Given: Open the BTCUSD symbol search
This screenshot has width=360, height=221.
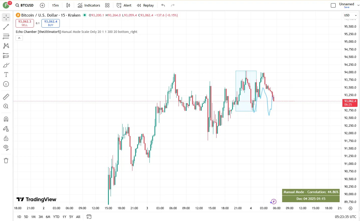Looking at the screenshot, I should pyautogui.click(x=25, y=5).
